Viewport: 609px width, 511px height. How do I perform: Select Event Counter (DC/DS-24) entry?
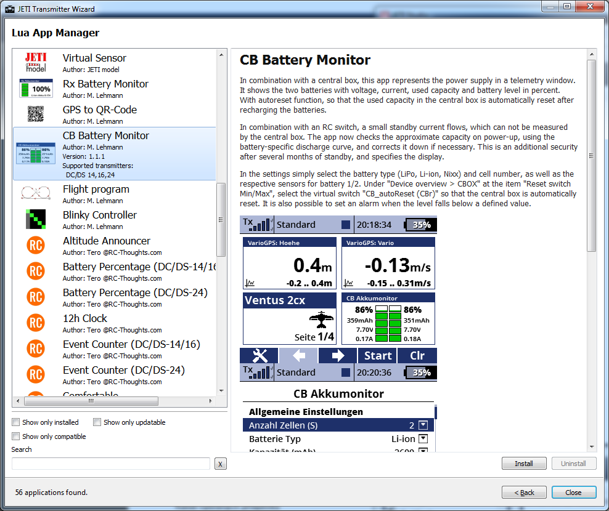click(115, 375)
